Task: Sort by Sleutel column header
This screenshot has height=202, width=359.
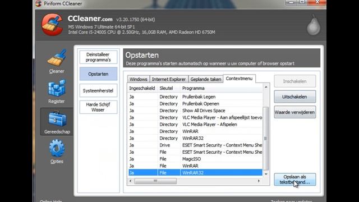Action: pos(169,88)
